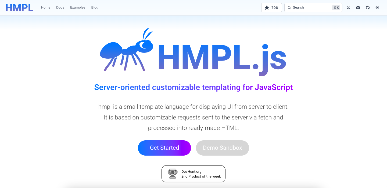
Task: Click the '2nd Product of the week' text
Action: tap(201, 176)
